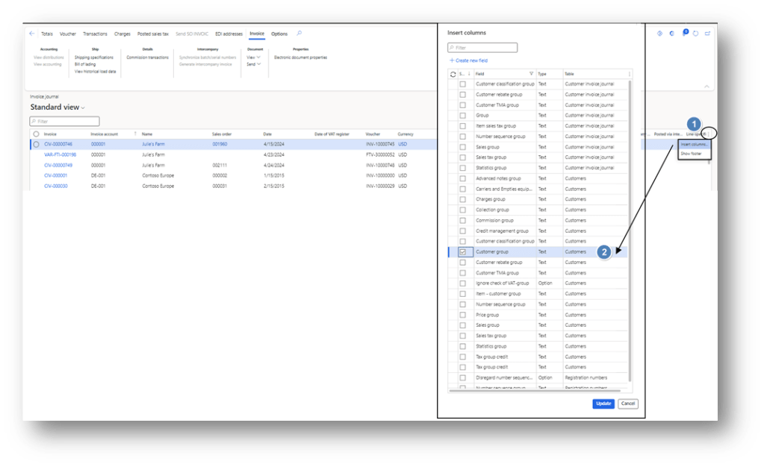Select Show footer from context menu

tap(691, 153)
